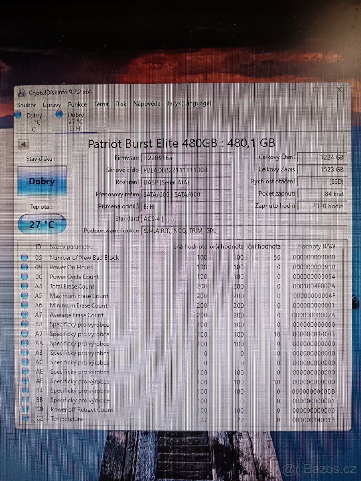This screenshot has width=361, height=481.
Task: Click the blue status dot beside Power On Hours
Action: tap(25, 267)
